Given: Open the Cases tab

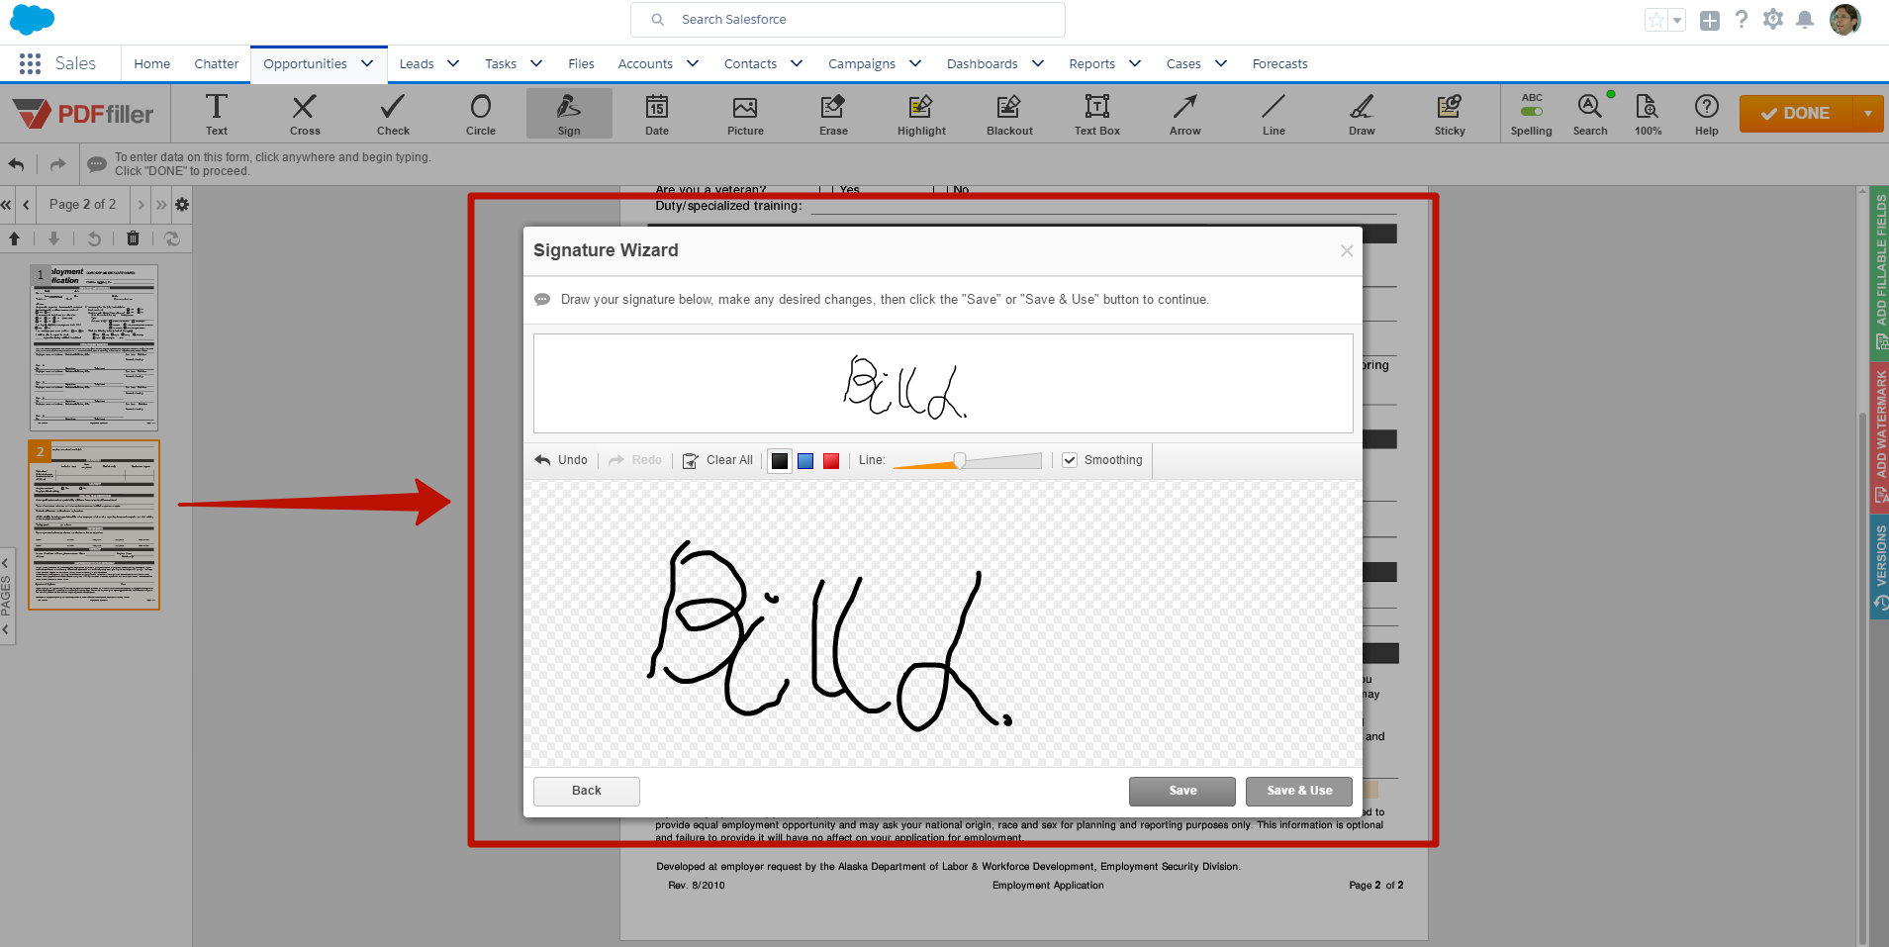Looking at the screenshot, I should tap(1183, 63).
